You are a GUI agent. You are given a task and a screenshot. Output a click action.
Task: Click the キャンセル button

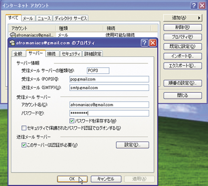point(106,179)
